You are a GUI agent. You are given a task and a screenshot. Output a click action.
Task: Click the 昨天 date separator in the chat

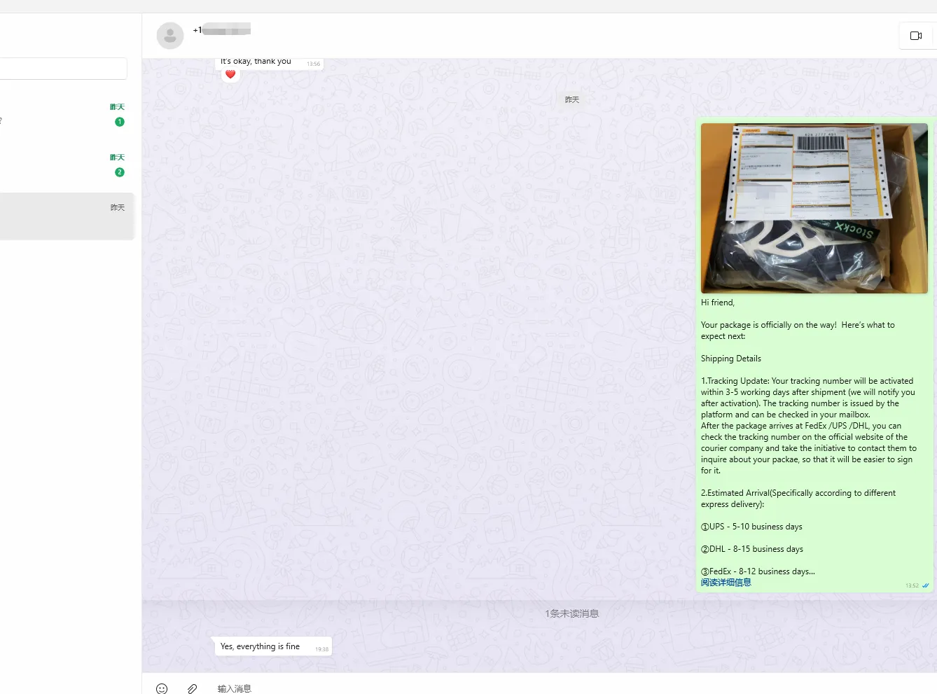pyautogui.click(x=571, y=99)
